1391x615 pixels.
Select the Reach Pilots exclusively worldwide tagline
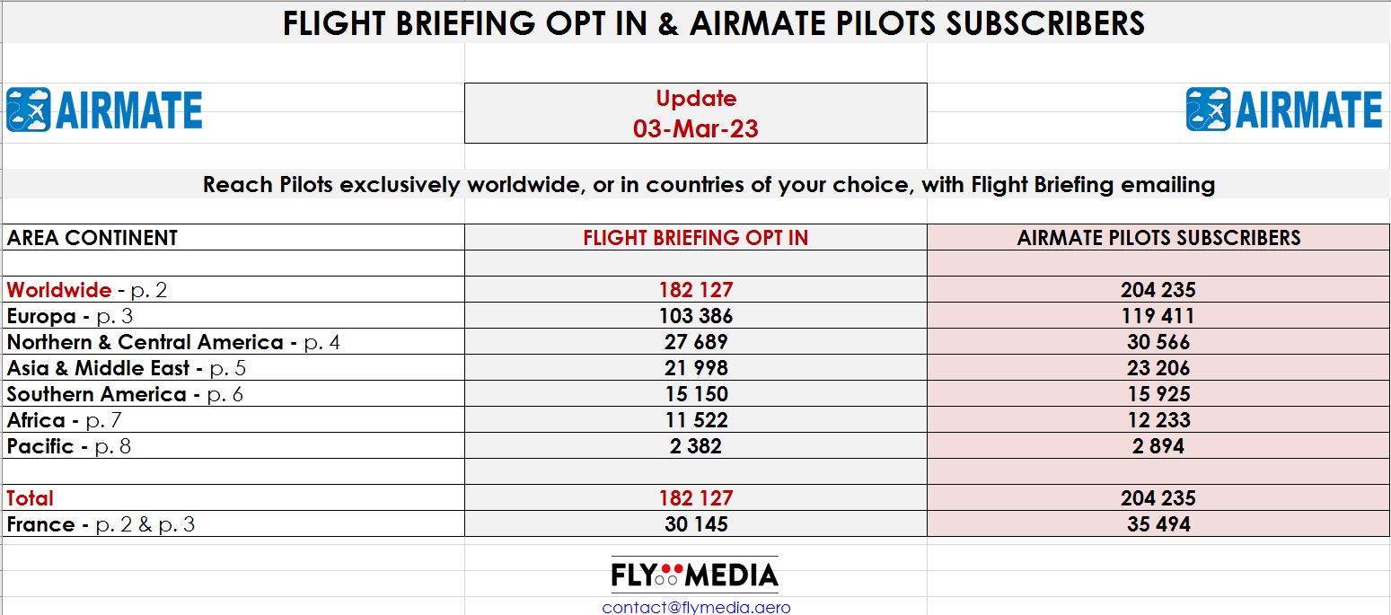click(x=709, y=185)
